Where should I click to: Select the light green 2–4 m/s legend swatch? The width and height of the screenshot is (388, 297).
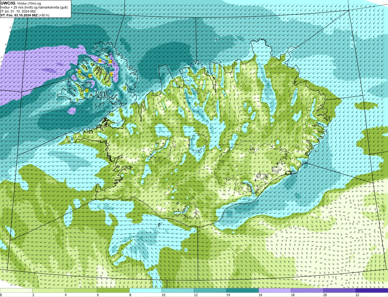48,291
